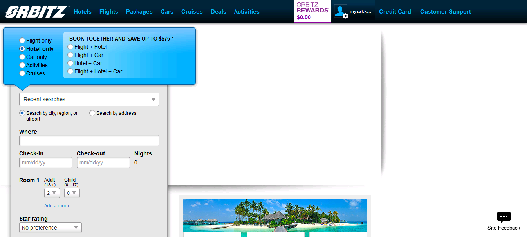Go to Customer Support
This screenshot has height=237, width=527.
coord(446,12)
